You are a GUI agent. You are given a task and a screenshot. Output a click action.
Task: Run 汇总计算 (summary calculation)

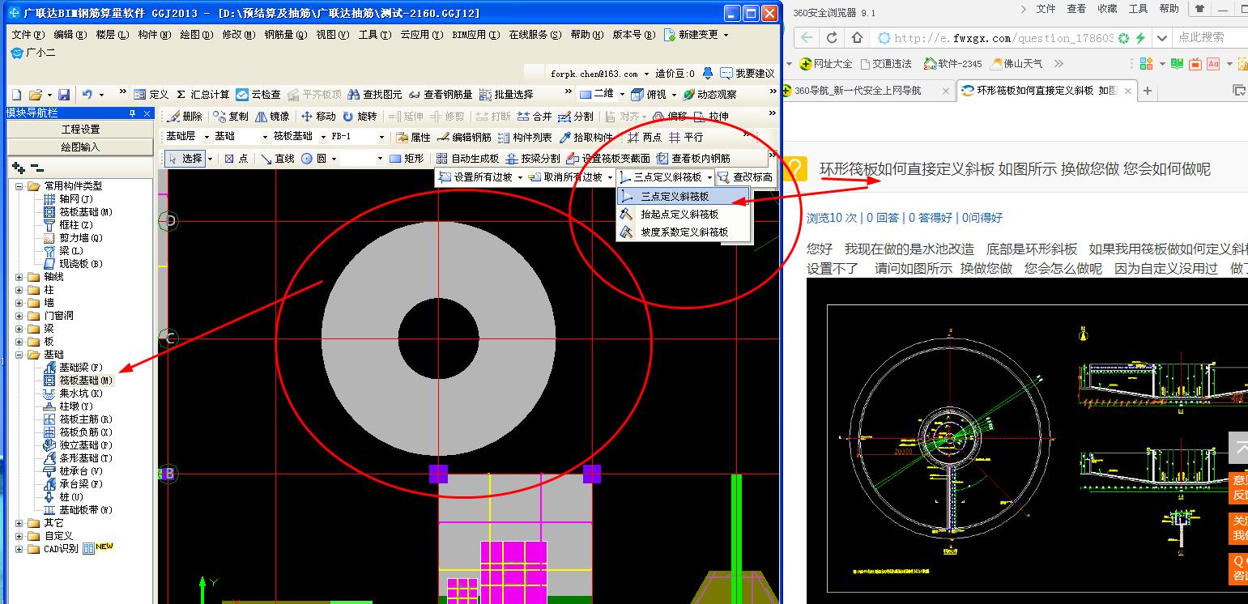point(202,95)
